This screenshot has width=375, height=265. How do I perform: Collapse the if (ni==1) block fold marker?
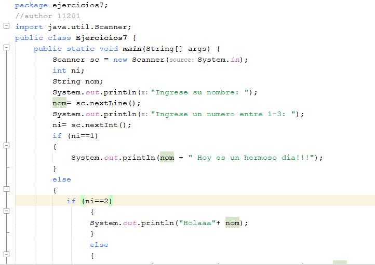click(6, 145)
